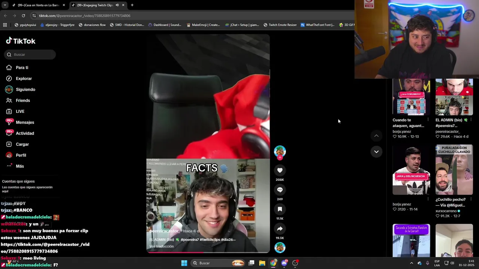Screen dimensions: 479x269
Task: Close the 'Casa en Venta' tab
Action: (x=64, y=5)
